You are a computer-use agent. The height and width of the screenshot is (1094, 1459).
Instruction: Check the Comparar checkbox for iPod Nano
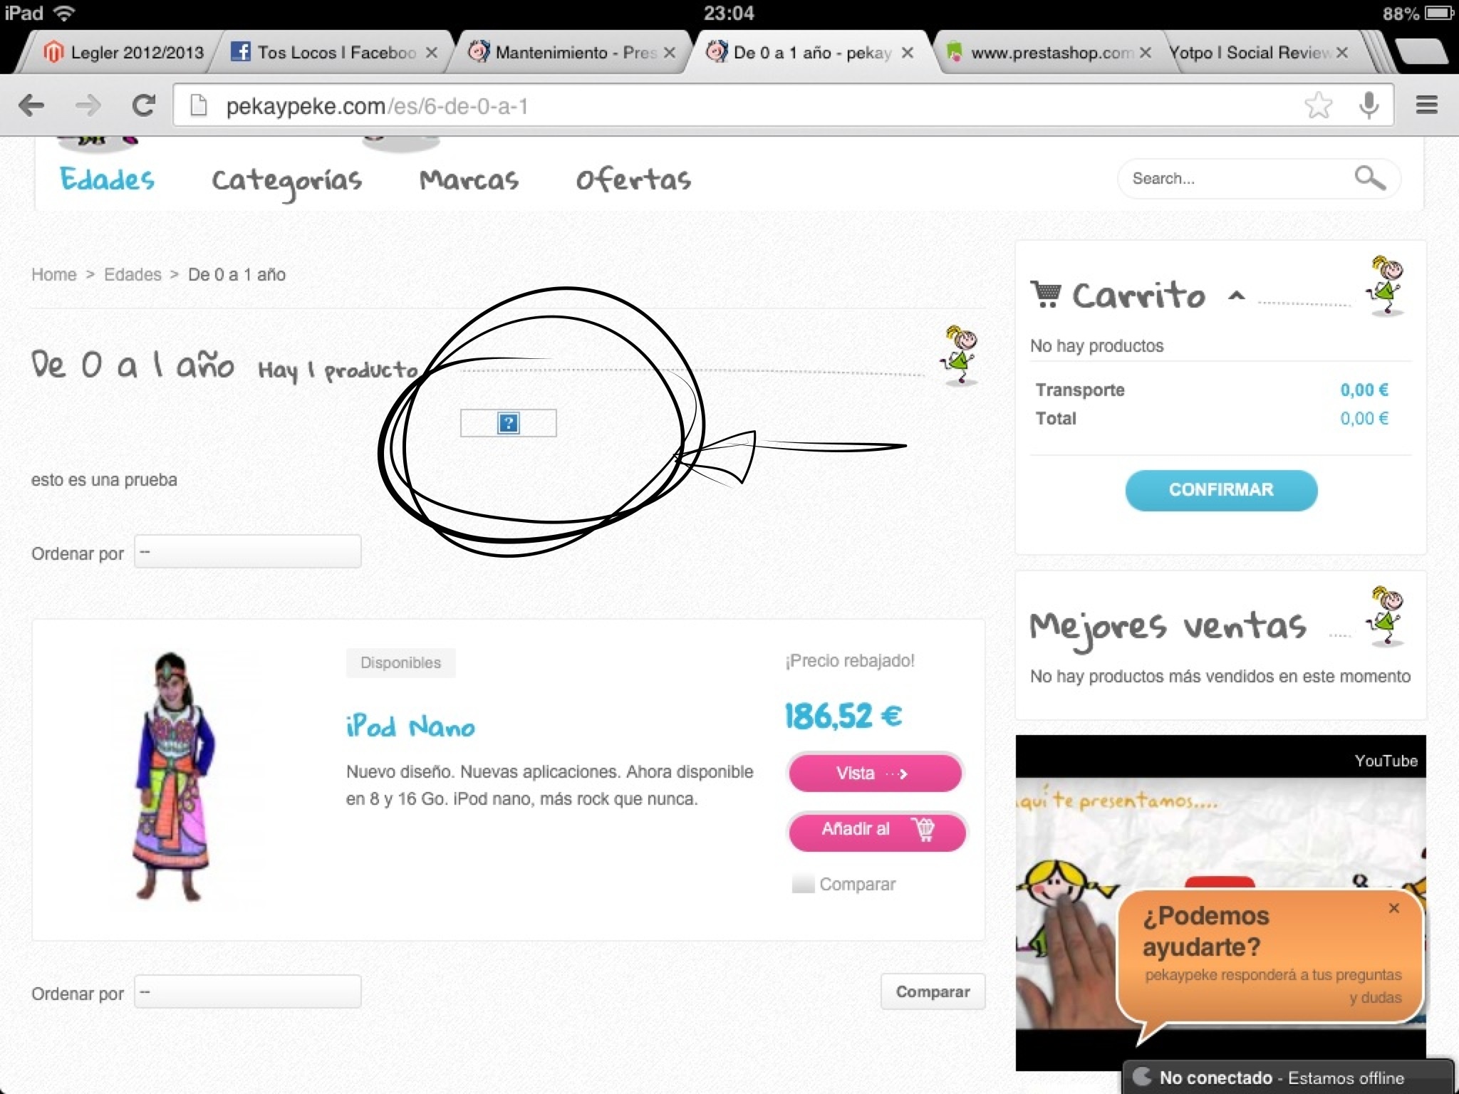[x=803, y=884]
